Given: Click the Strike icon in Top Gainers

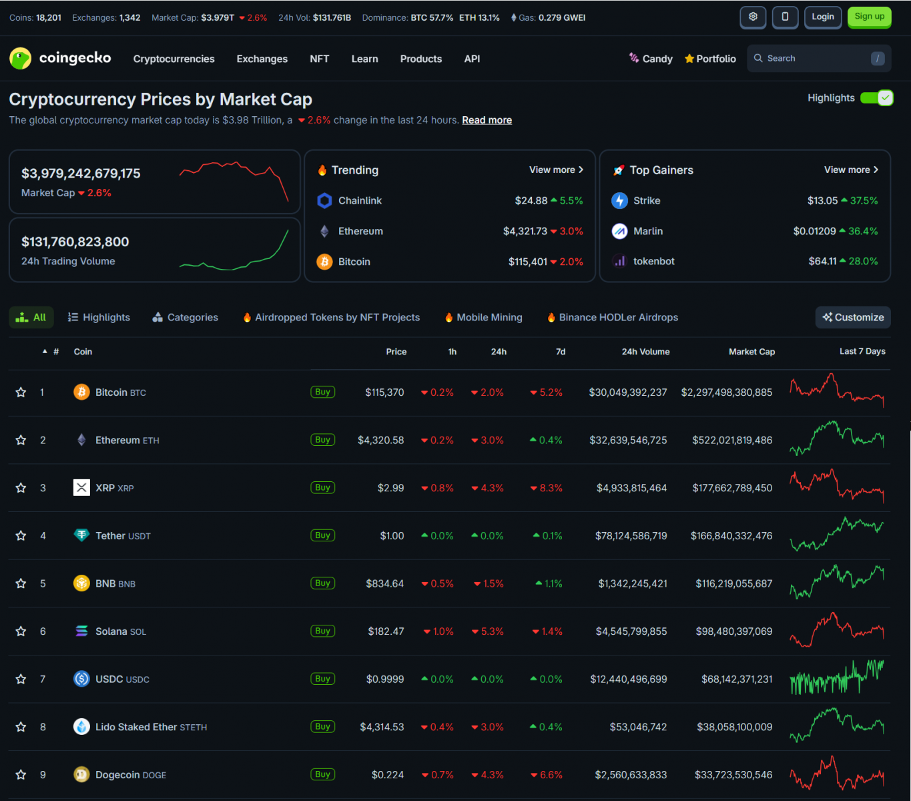Looking at the screenshot, I should (x=619, y=200).
